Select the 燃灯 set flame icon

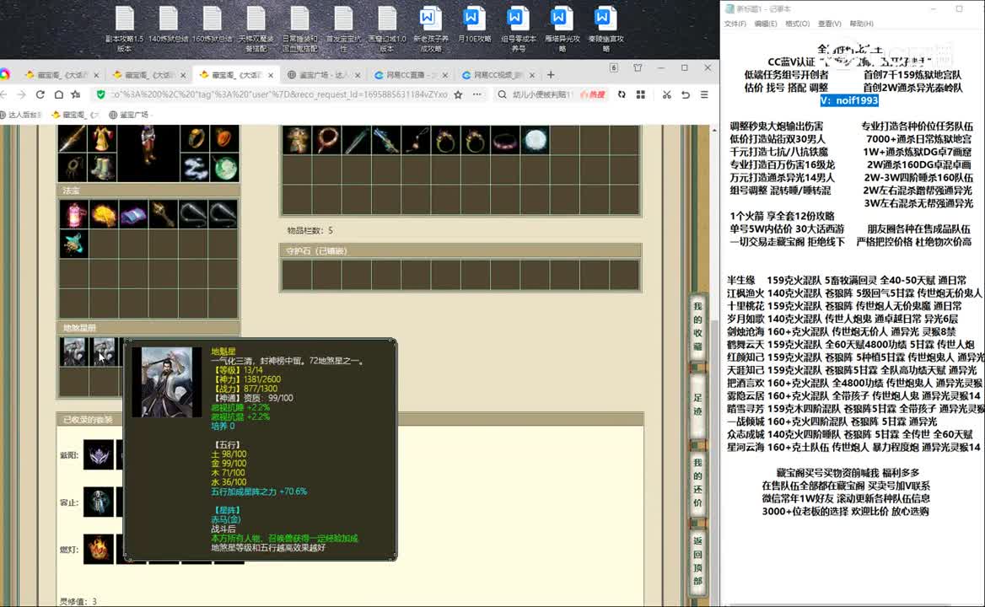[99, 549]
